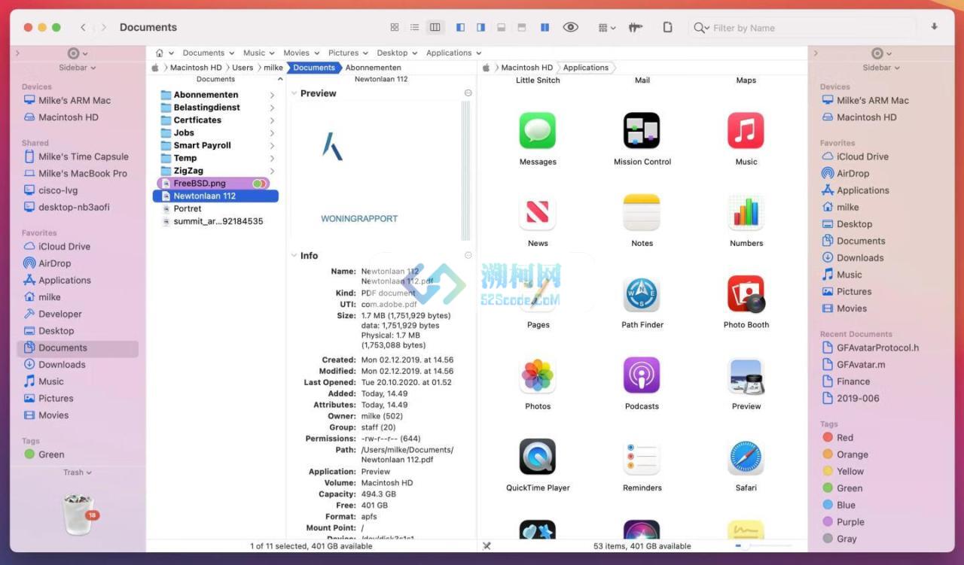Click the tools icon in toolbar
Image resolution: width=964 pixels, height=565 pixels.
tap(635, 27)
